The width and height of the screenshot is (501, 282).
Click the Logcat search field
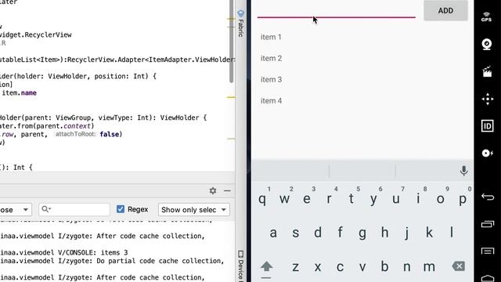tap(74, 209)
